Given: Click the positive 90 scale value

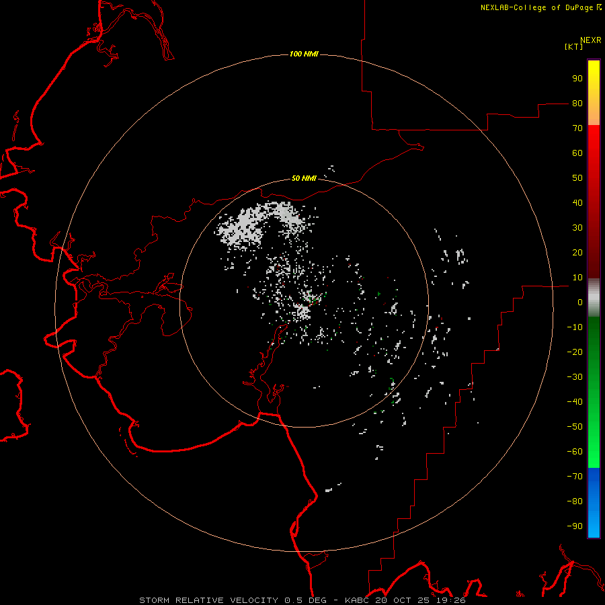Looking at the screenshot, I should pos(577,79).
